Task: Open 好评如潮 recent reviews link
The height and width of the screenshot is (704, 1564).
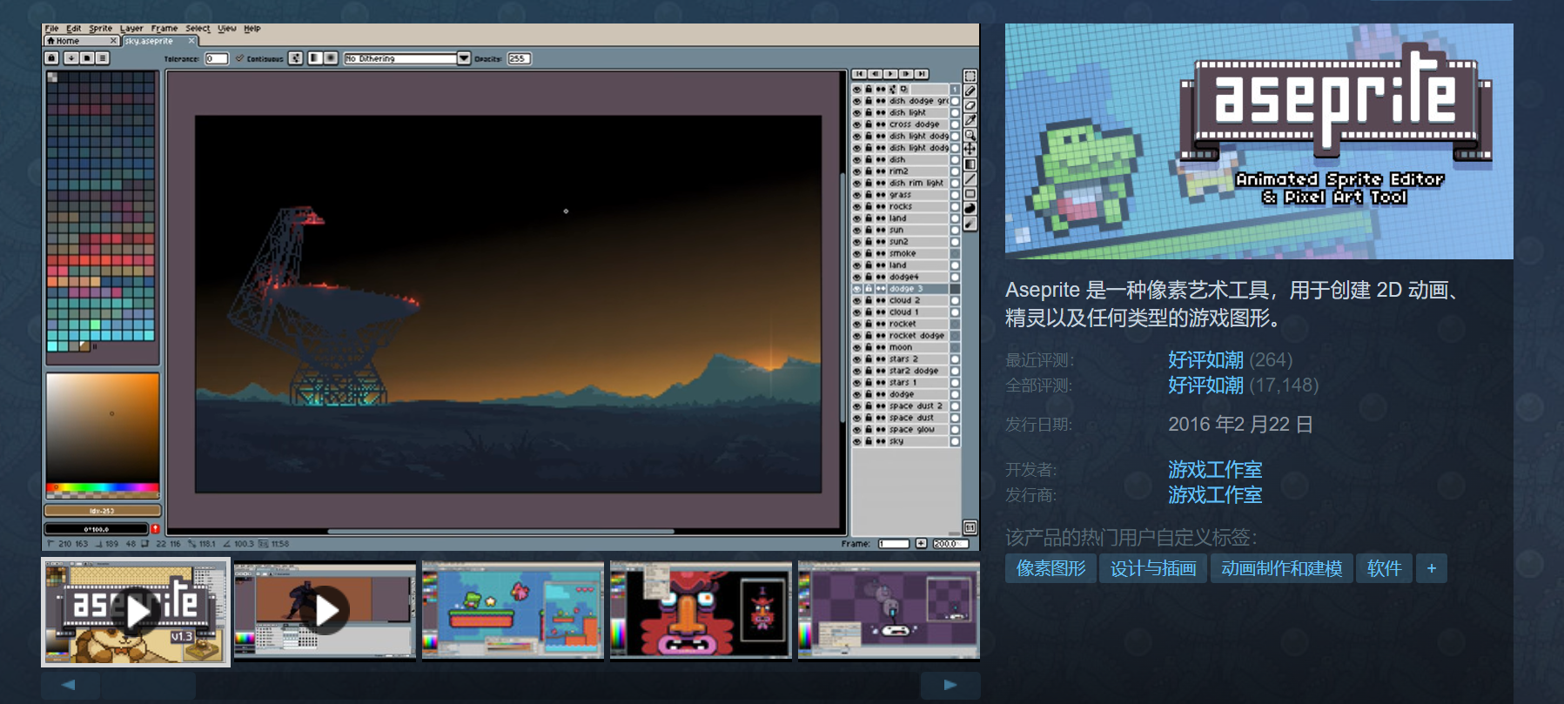Action: tap(1205, 359)
